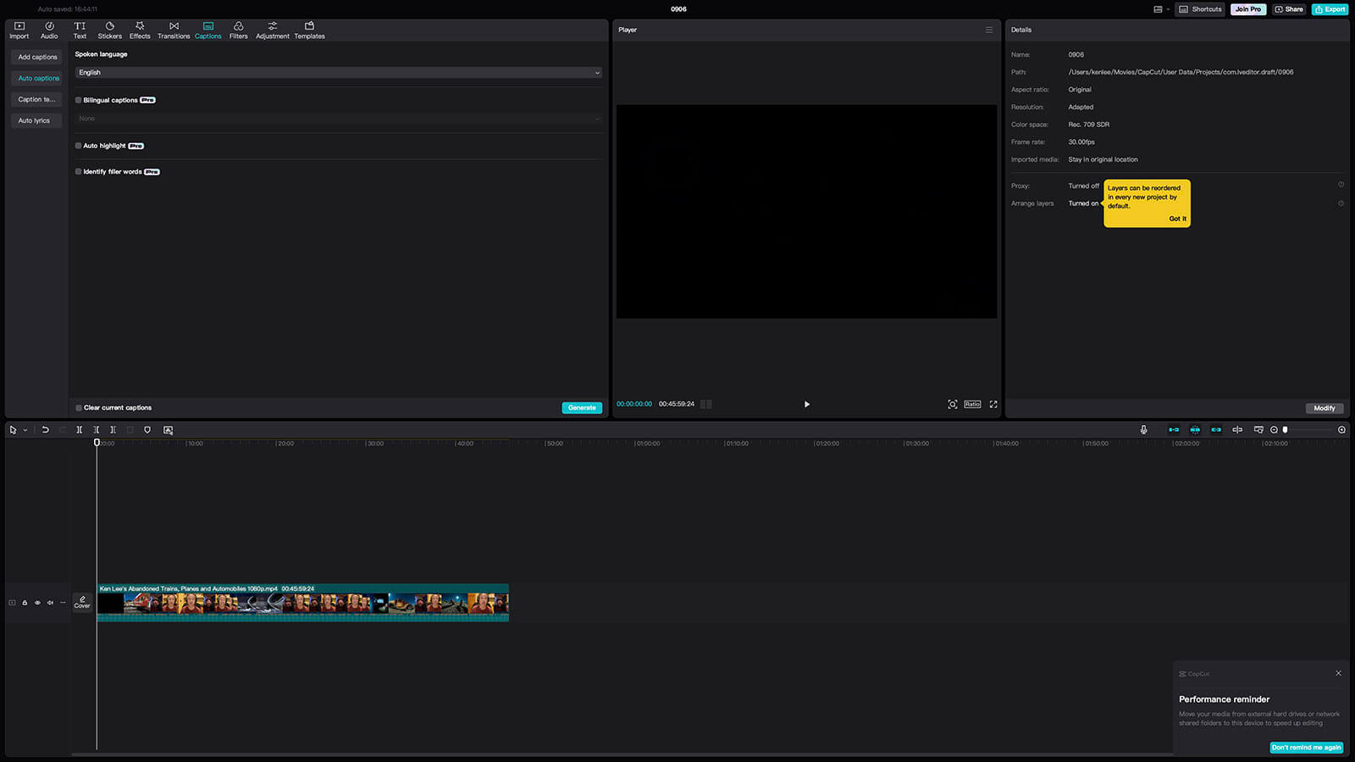Viewport: 1355px width, 762px height.
Task: Expand the selection tool dropdown arrow
Action: click(x=25, y=430)
